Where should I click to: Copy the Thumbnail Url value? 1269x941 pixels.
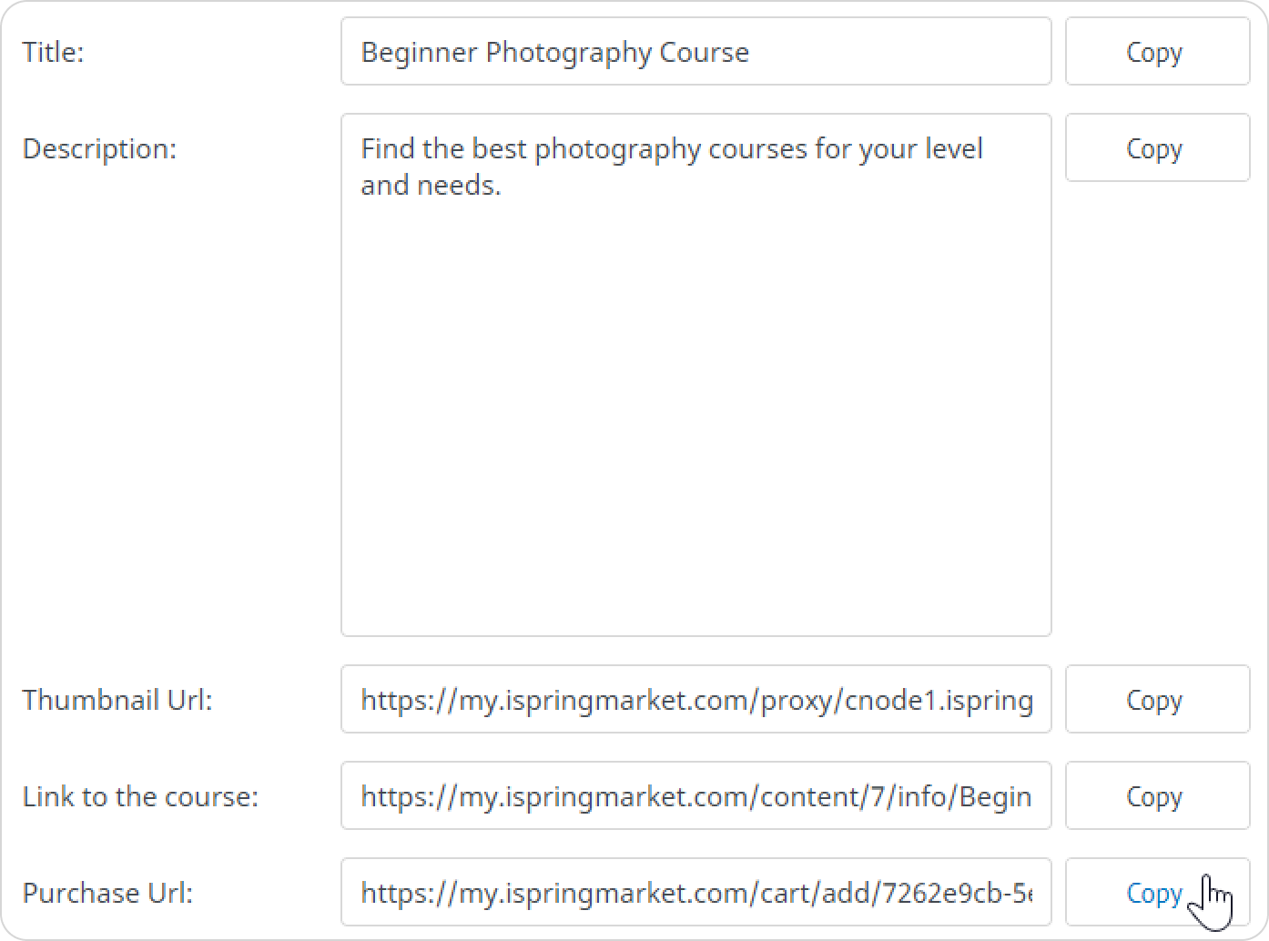tap(1157, 699)
